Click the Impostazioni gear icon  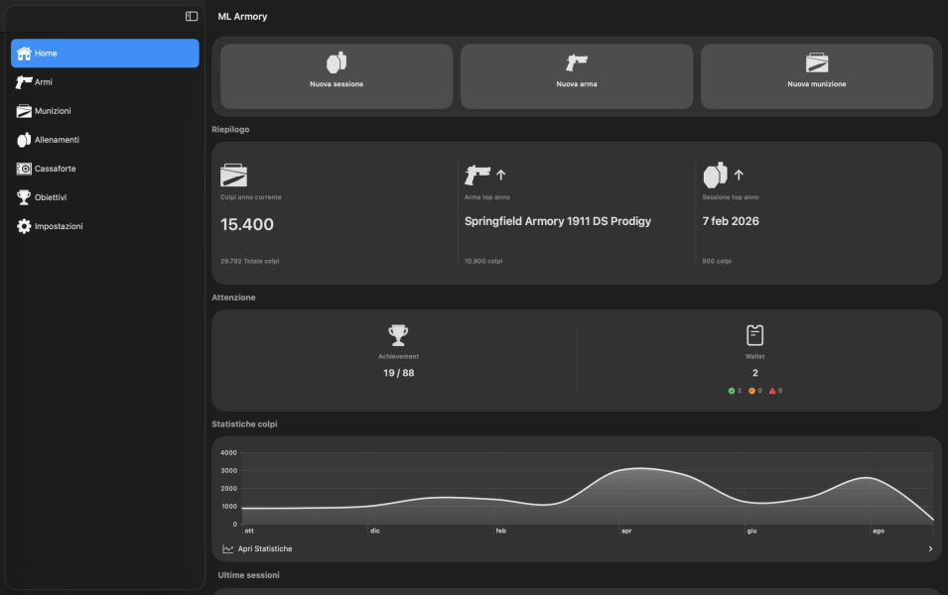click(x=24, y=226)
